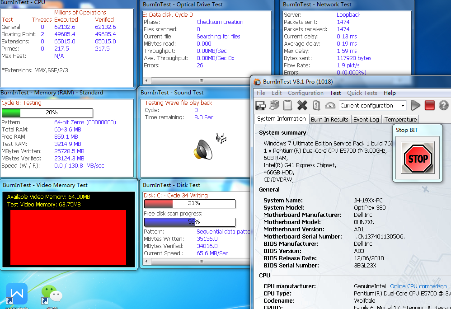Click the red square stop-tests toolbar icon

point(429,106)
